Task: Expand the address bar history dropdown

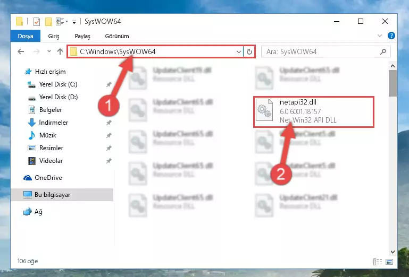Action: point(238,51)
